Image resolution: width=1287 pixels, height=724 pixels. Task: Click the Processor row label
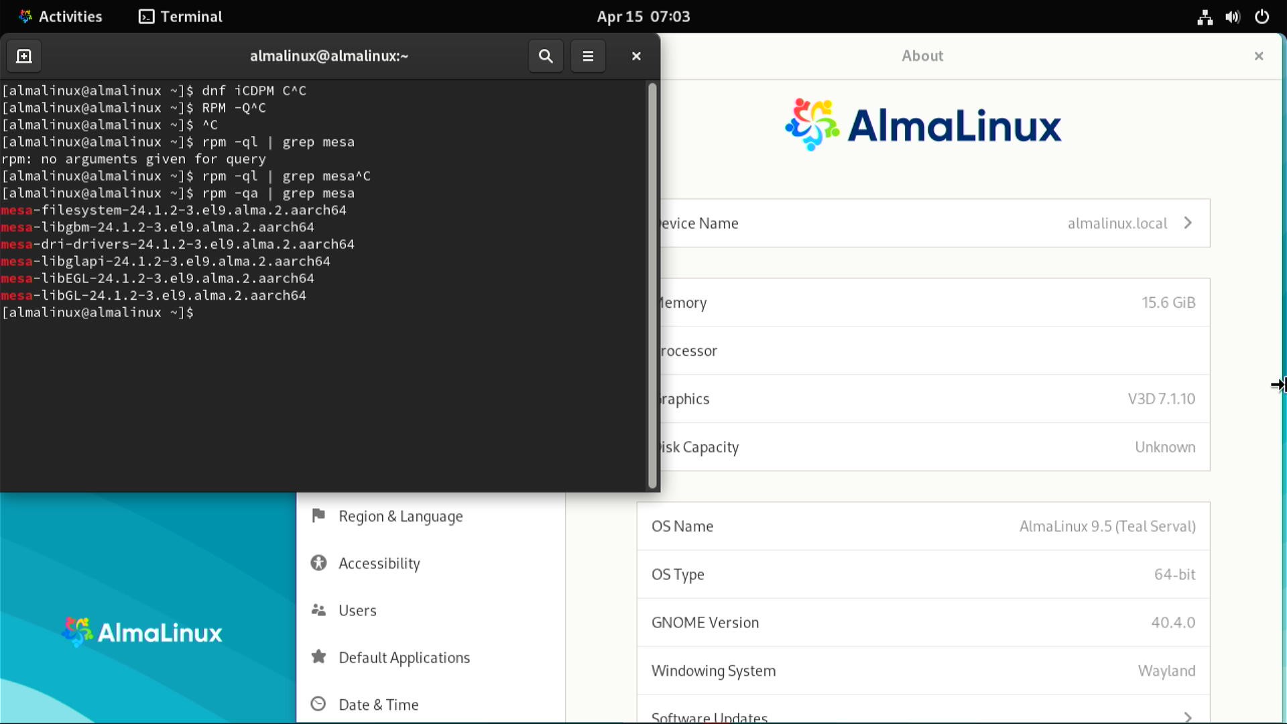click(688, 351)
